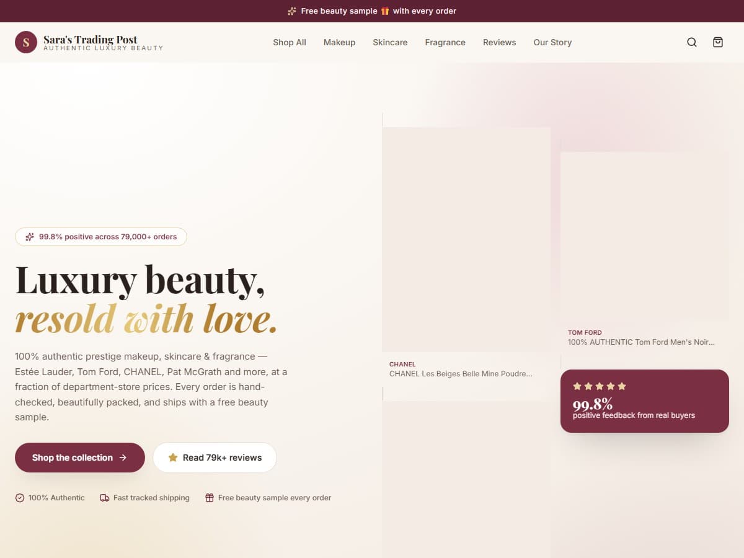Click the Shop the collection button
This screenshot has width=744, height=558.
point(80,458)
